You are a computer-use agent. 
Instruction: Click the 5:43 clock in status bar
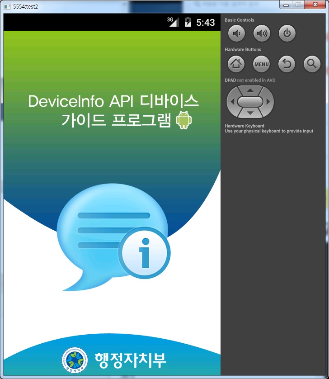click(x=206, y=22)
